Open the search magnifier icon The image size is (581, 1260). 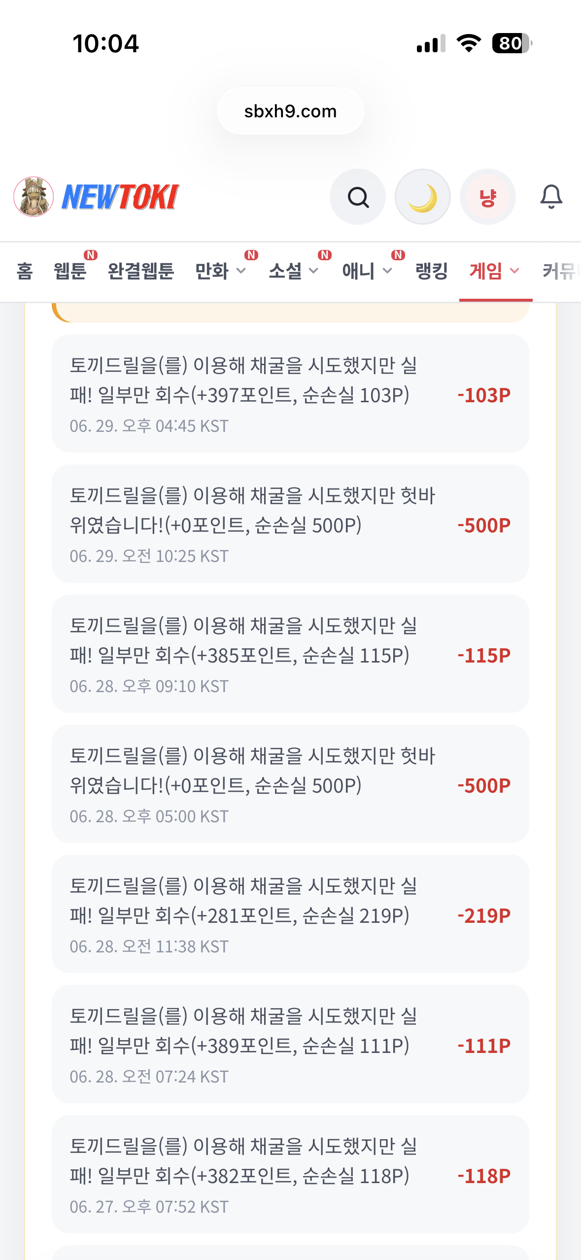[358, 197]
